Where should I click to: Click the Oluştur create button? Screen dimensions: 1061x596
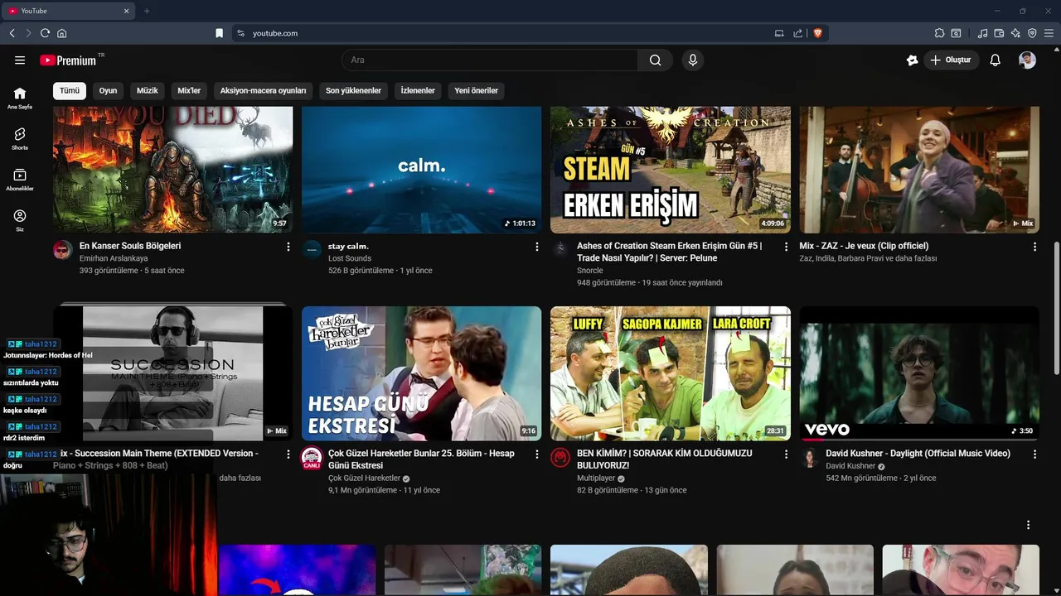pos(952,60)
